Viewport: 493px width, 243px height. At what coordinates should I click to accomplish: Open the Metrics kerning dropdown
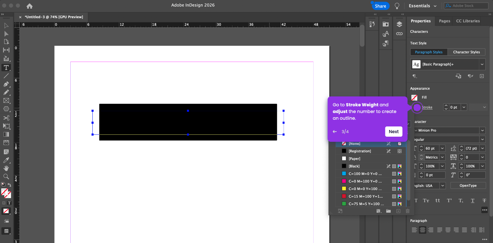[x=442, y=157]
